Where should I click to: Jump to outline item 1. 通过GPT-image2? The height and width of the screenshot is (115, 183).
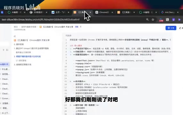click(x=31, y=48)
